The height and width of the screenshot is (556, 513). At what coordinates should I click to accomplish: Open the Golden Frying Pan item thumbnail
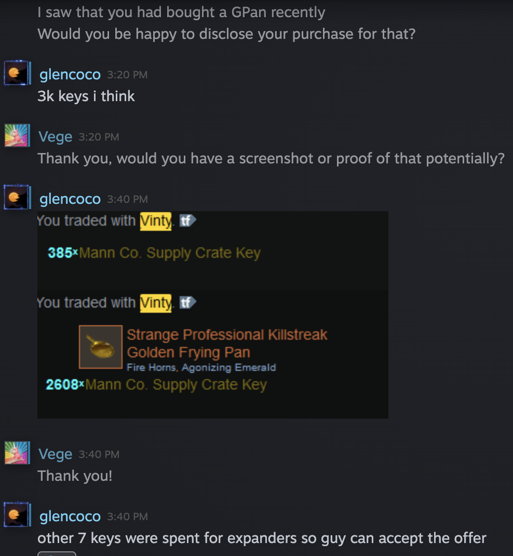(100, 347)
